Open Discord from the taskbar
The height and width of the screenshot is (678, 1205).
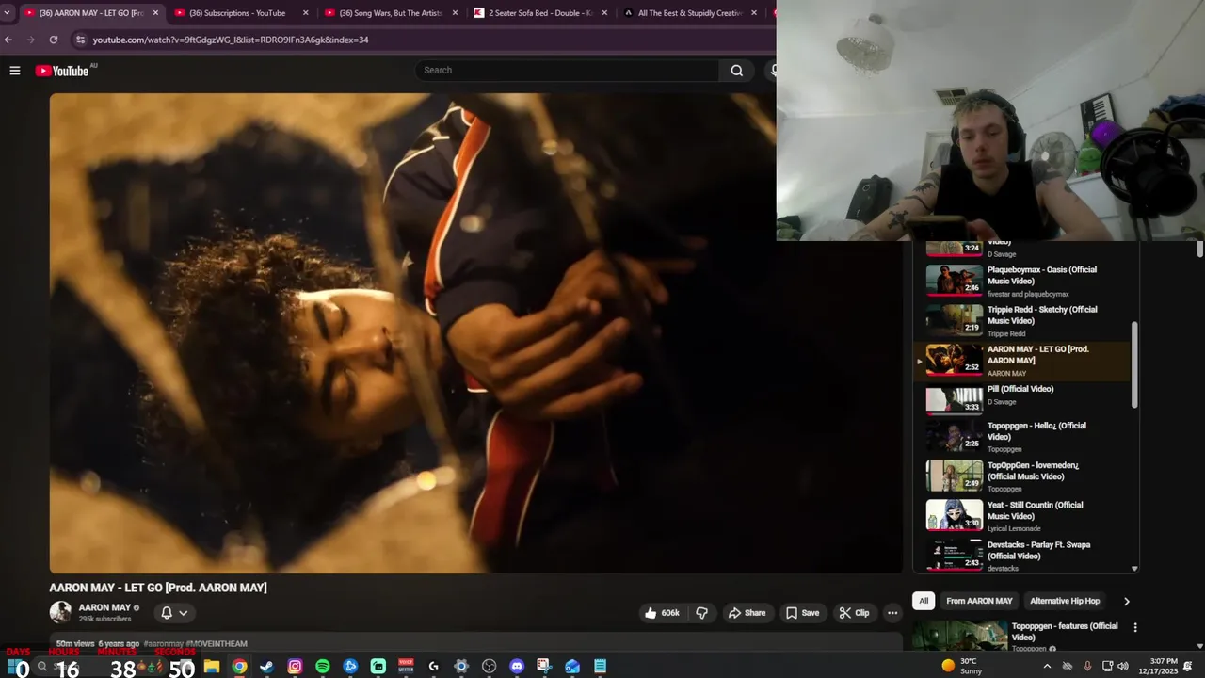[x=517, y=667]
